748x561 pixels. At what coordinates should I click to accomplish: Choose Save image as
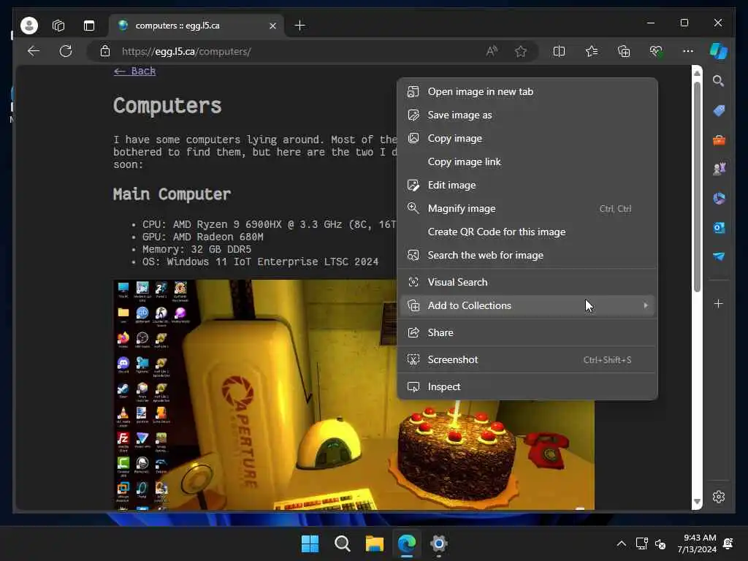[x=527, y=115]
